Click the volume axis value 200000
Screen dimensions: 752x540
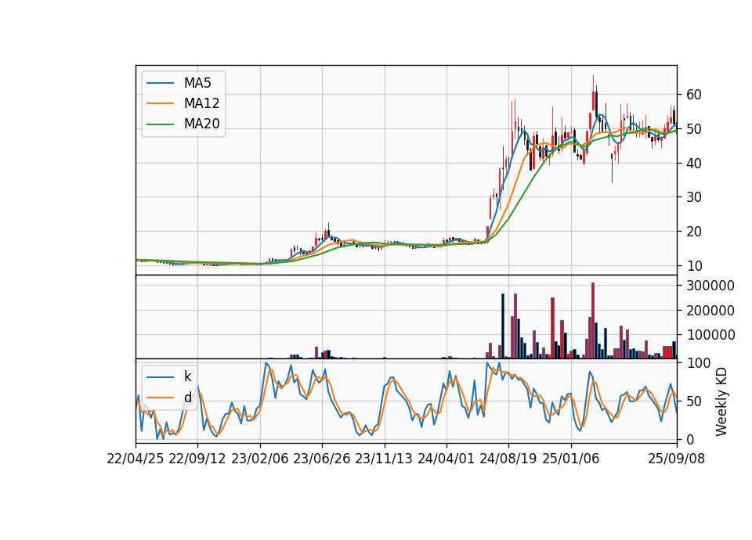710,311
